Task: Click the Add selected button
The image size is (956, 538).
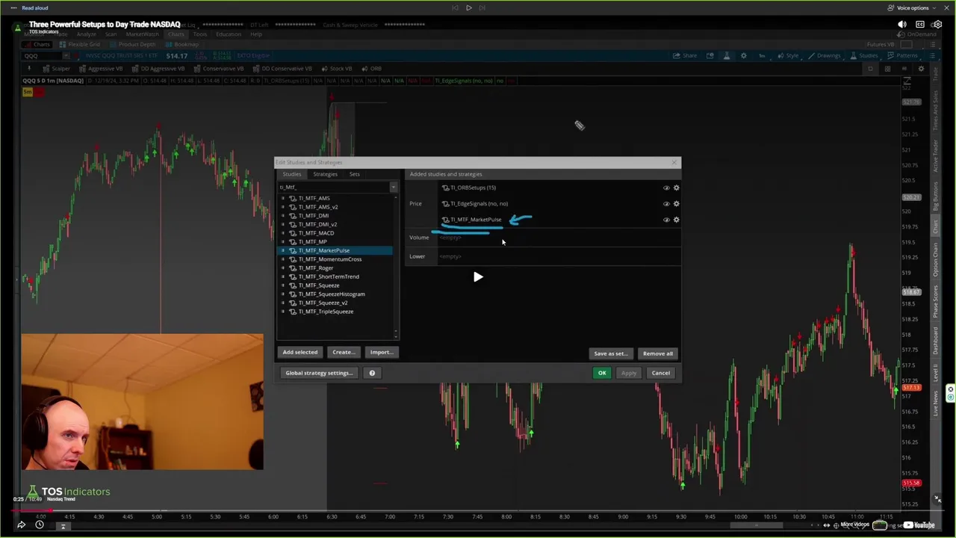Action: tap(300, 352)
